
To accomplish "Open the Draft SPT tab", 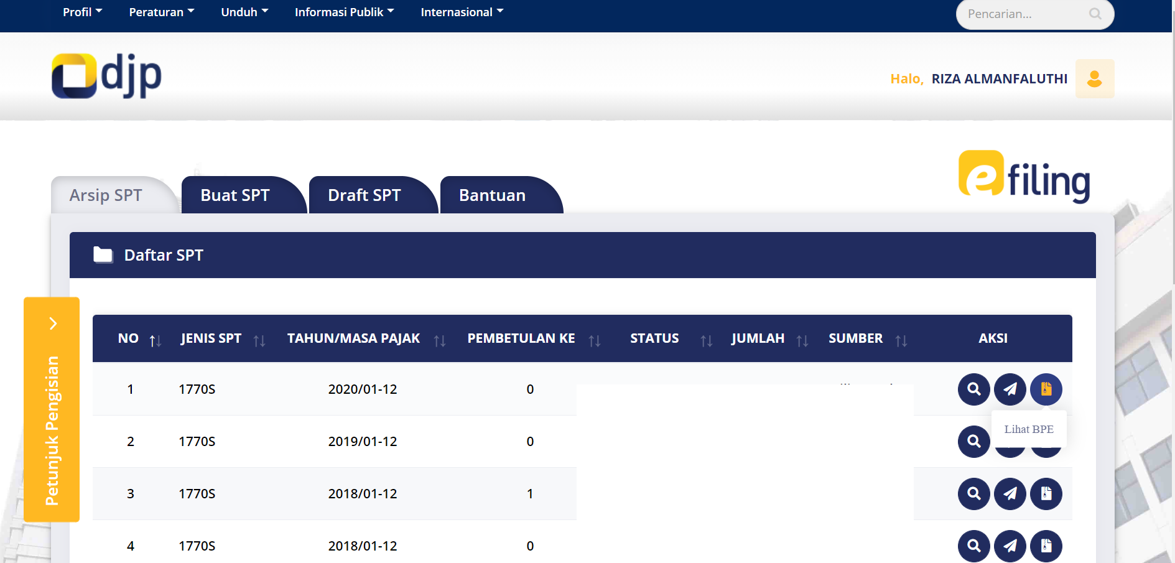I will point(365,195).
